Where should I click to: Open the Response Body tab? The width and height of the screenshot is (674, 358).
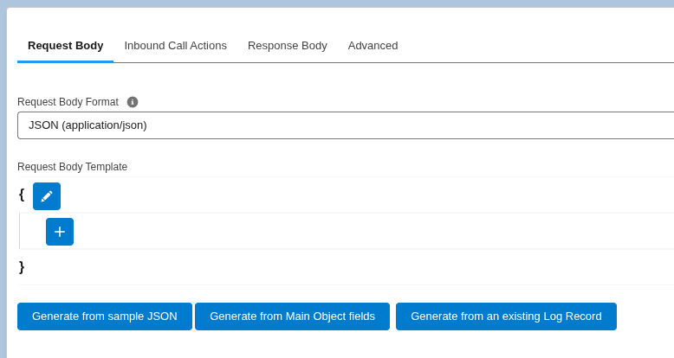point(287,46)
